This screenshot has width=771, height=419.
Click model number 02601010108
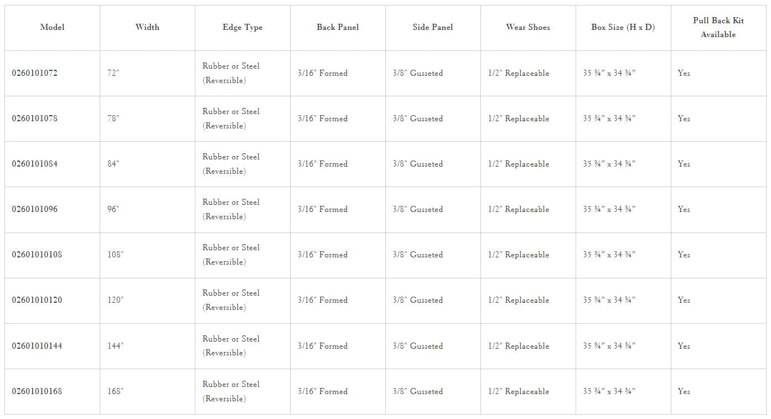click(x=37, y=255)
